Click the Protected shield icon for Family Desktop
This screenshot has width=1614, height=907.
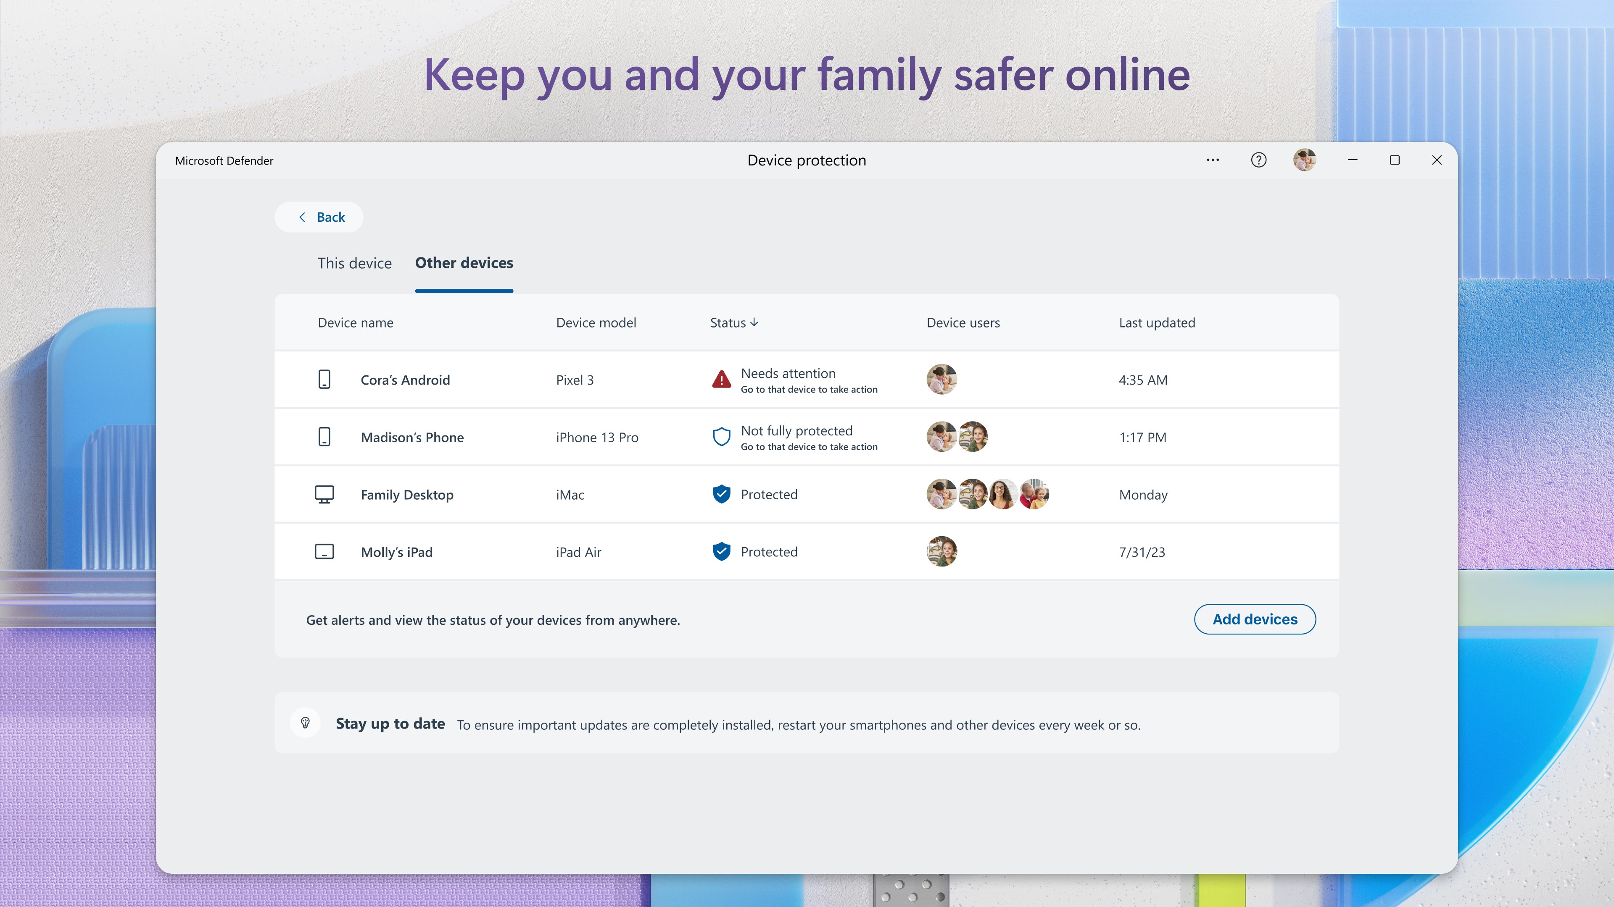click(721, 494)
